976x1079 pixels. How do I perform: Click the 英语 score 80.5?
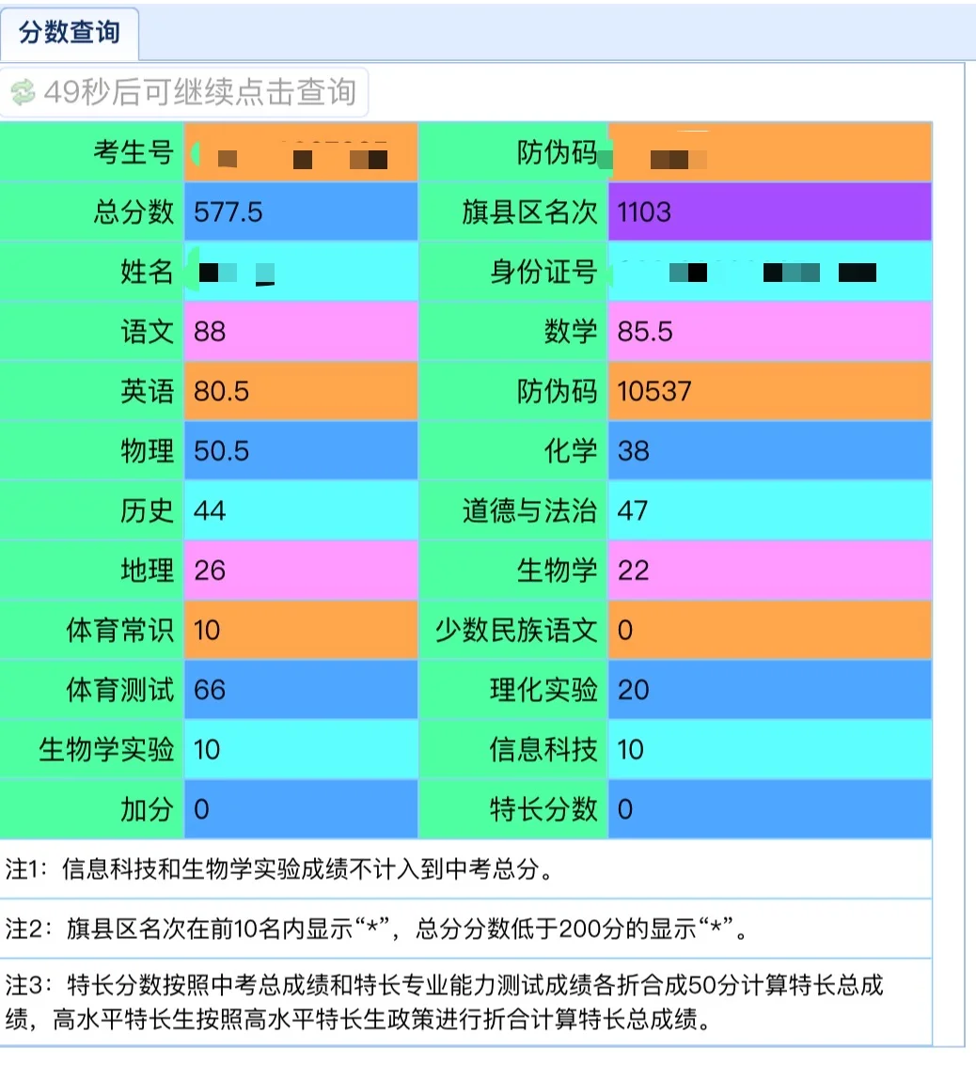click(x=221, y=391)
